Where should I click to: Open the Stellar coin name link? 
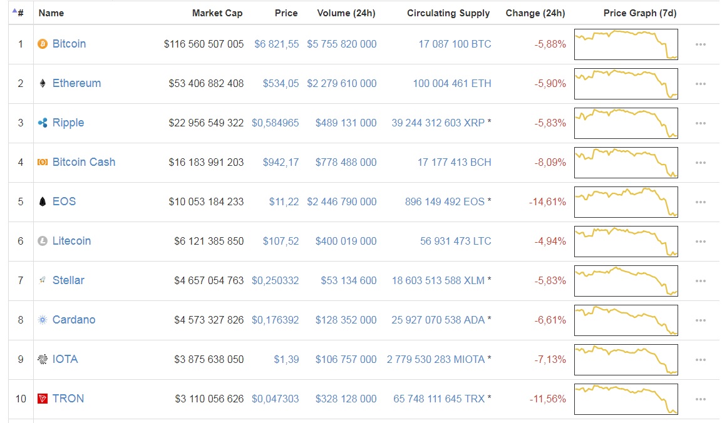pos(68,280)
